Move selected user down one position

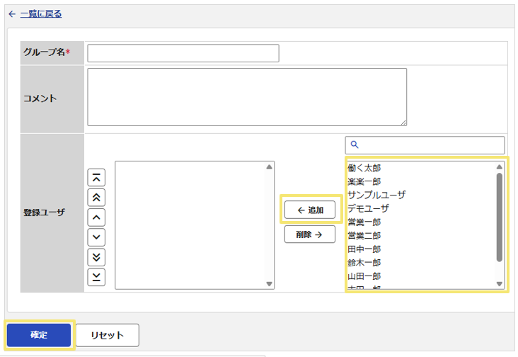click(x=96, y=237)
